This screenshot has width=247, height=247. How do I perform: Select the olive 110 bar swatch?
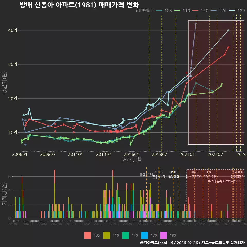coord(107,235)
